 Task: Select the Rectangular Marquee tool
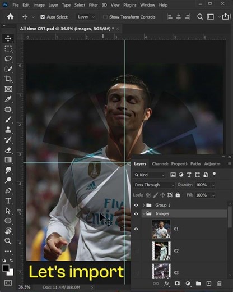(8, 49)
